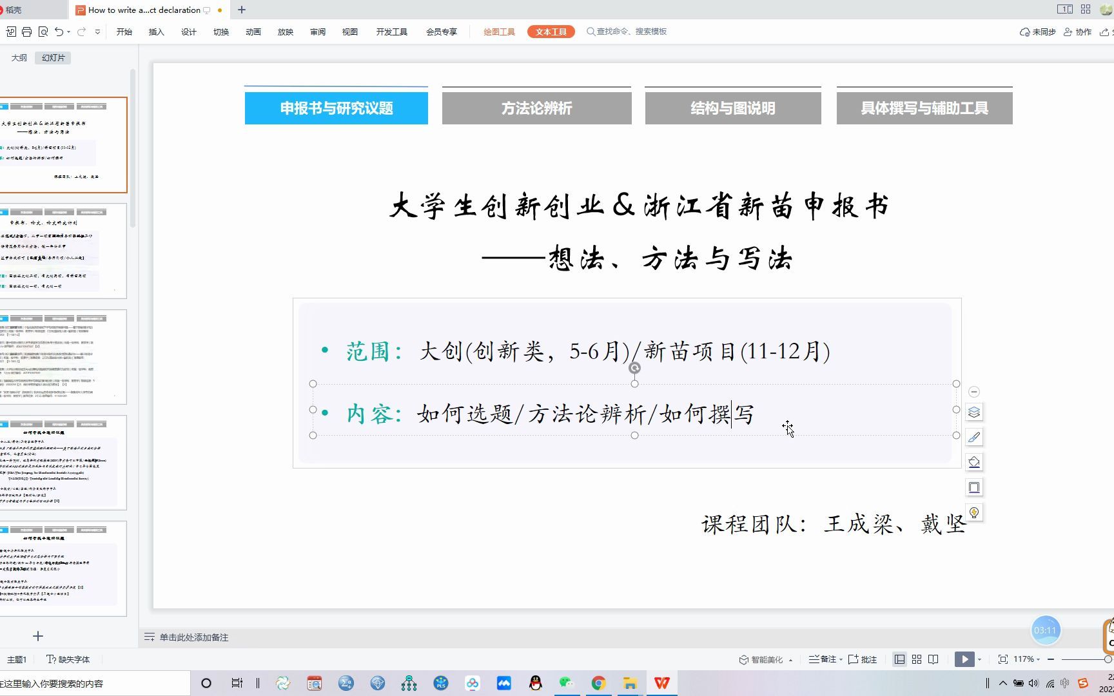The image size is (1114, 696).
Task: Click the 查找命令 search command field
Action: click(x=627, y=31)
